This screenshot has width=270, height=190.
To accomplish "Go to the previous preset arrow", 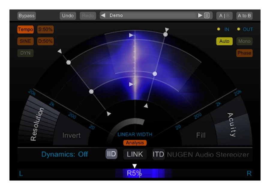I will click(103, 16).
